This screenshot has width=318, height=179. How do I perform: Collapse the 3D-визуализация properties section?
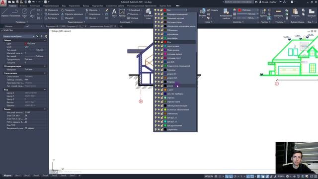tap(45, 66)
